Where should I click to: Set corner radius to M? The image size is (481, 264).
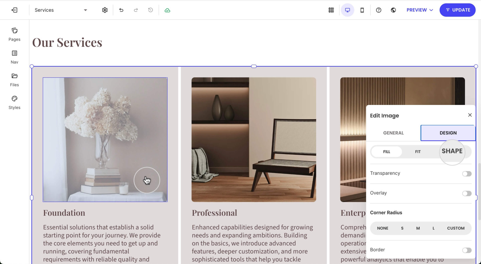tap(418, 228)
